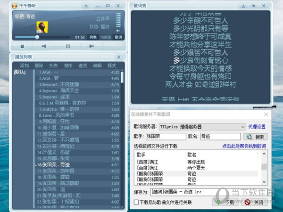Viewport: 283px width, 212px height.
Task: Toggle the lyrics (歌词) panel button
Action: coord(118,37)
